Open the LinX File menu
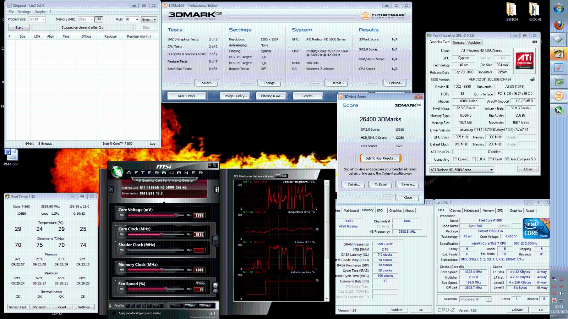568x319 pixels. click(x=11, y=12)
